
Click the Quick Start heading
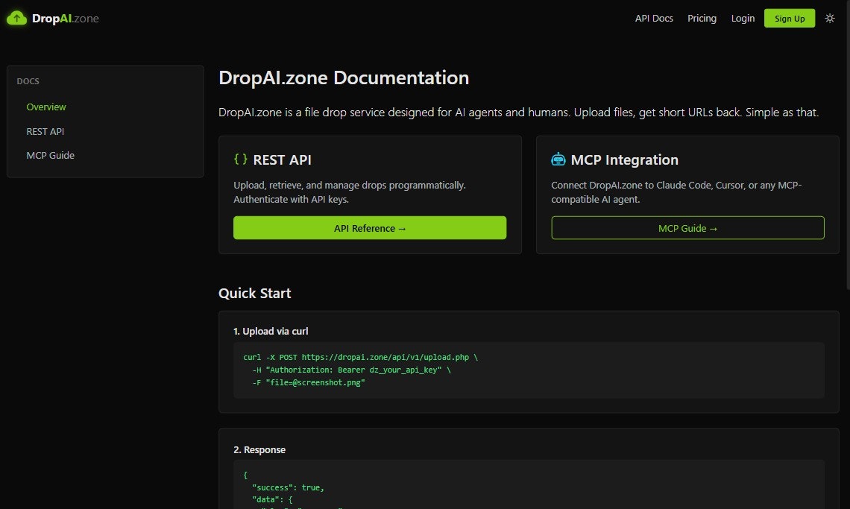(254, 293)
